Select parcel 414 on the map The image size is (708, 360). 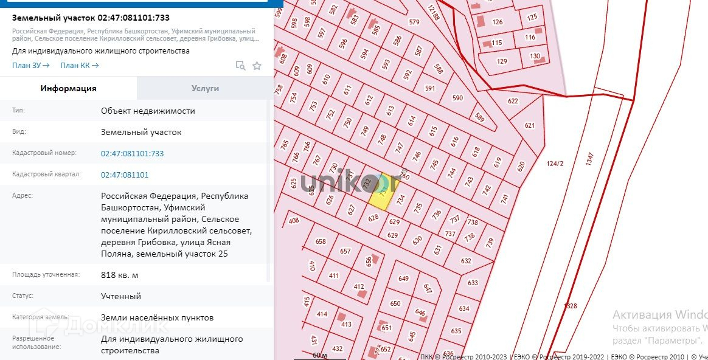click(322, 314)
